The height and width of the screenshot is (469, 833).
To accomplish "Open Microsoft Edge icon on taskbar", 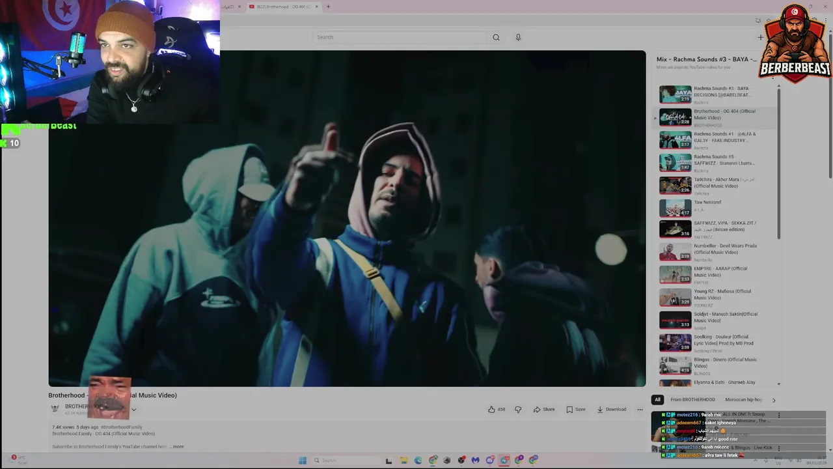I will click(418, 461).
